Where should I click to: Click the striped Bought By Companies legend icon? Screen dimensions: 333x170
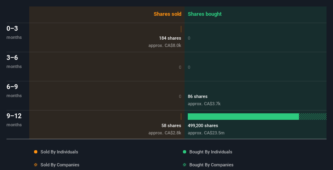(185, 165)
